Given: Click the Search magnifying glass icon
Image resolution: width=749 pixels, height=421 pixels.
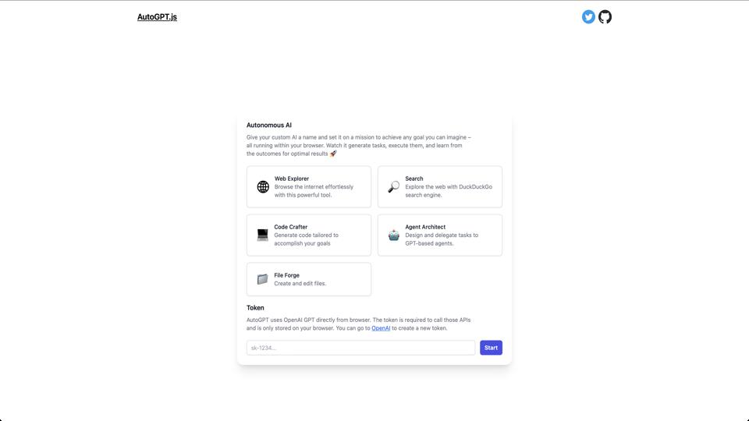Looking at the screenshot, I should tap(394, 187).
